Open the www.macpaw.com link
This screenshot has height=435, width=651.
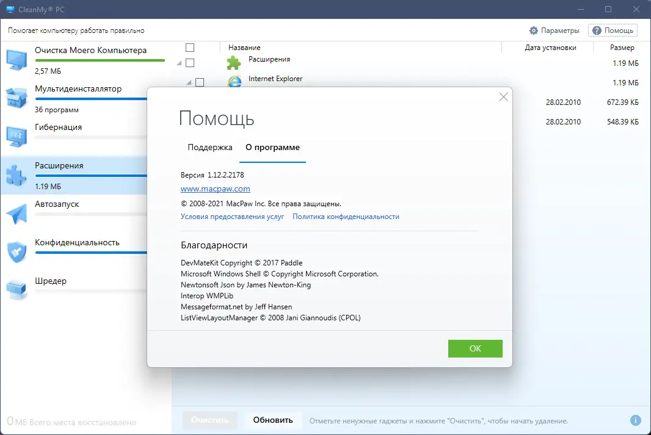(x=215, y=189)
